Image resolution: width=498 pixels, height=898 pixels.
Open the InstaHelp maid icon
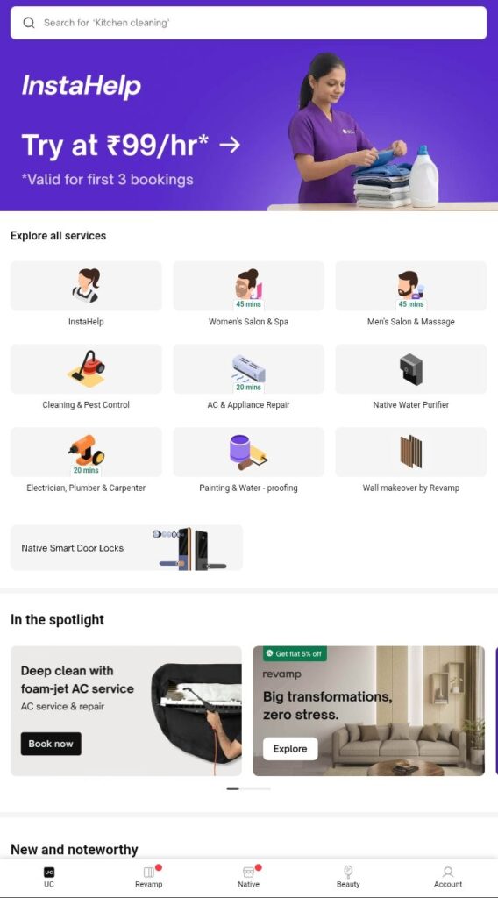(x=86, y=285)
